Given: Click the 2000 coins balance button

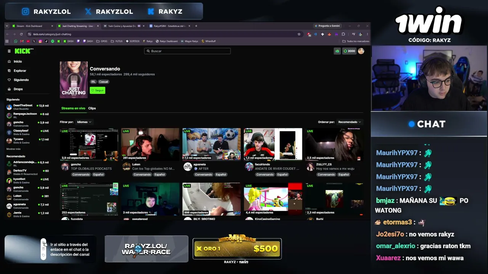Looking at the screenshot, I should pyautogui.click(x=349, y=51).
